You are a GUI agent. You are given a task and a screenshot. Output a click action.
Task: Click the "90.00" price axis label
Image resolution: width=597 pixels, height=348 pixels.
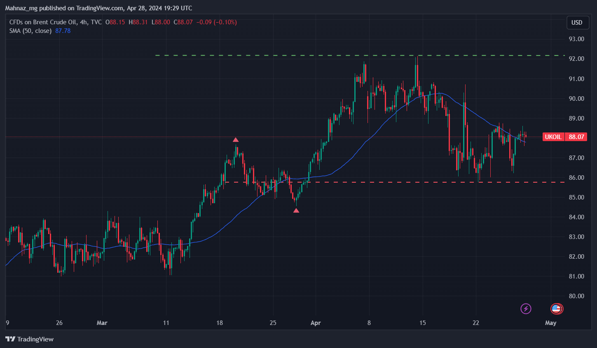576,99
